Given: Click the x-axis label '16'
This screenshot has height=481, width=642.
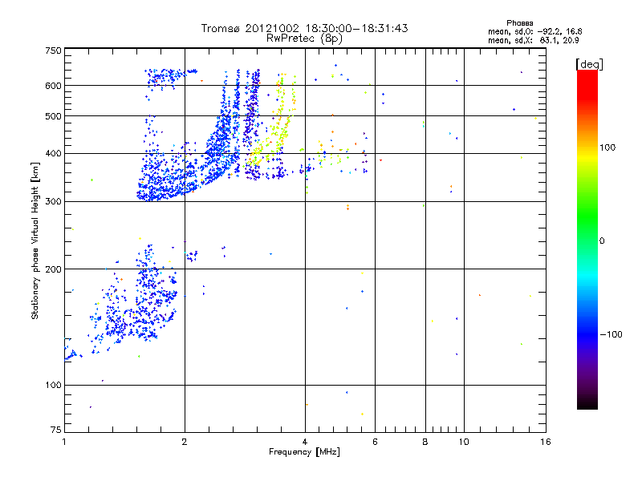Looking at the screenshot, I should click(x=546, y=442).
